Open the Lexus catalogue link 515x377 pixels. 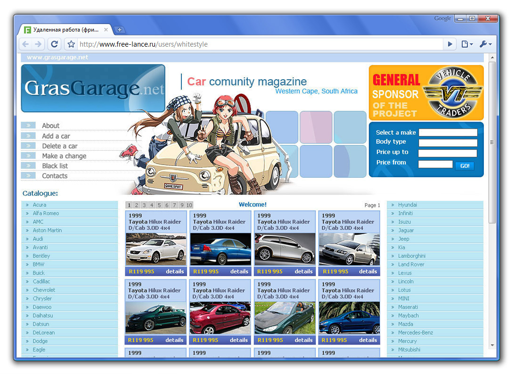pos(405,273)
